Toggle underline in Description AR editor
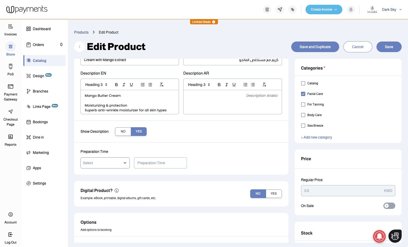 click(x=234, y=85)
